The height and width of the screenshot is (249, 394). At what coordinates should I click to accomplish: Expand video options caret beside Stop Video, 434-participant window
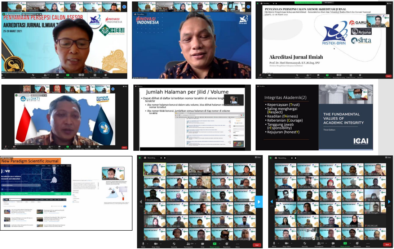(x=160, y=243)
